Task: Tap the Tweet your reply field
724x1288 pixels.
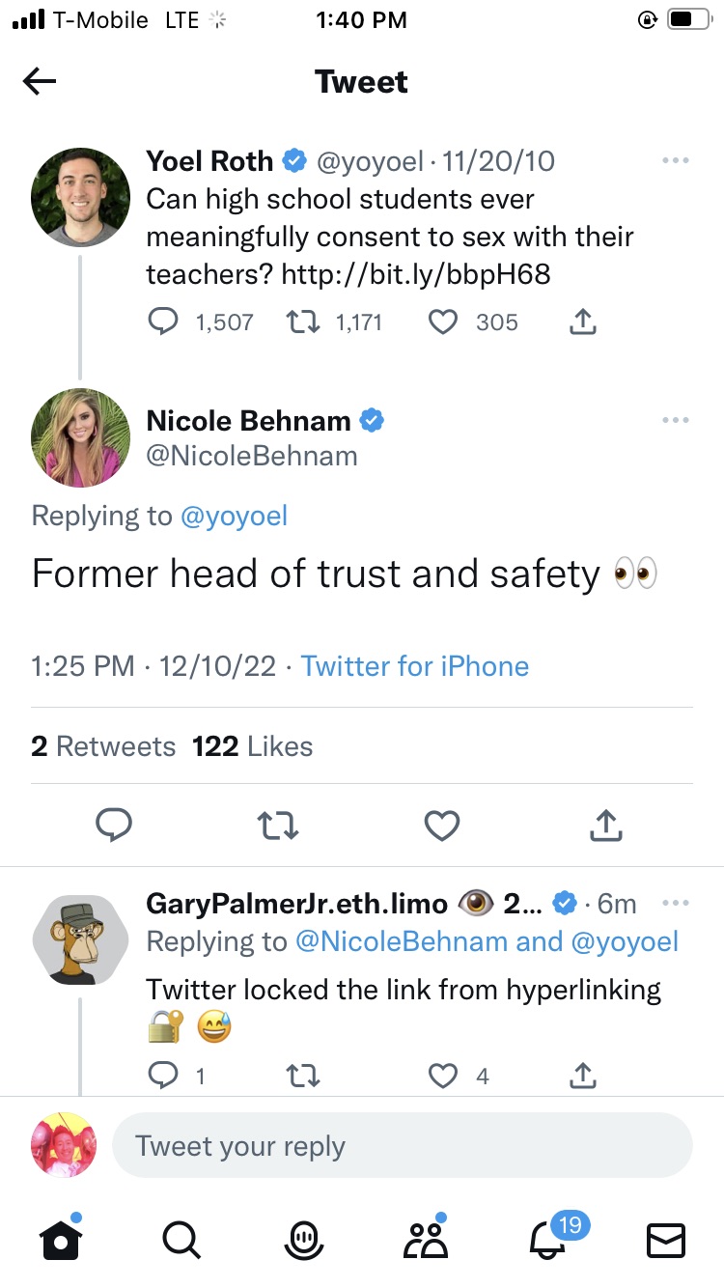Action: click(x=402, y=1146)
